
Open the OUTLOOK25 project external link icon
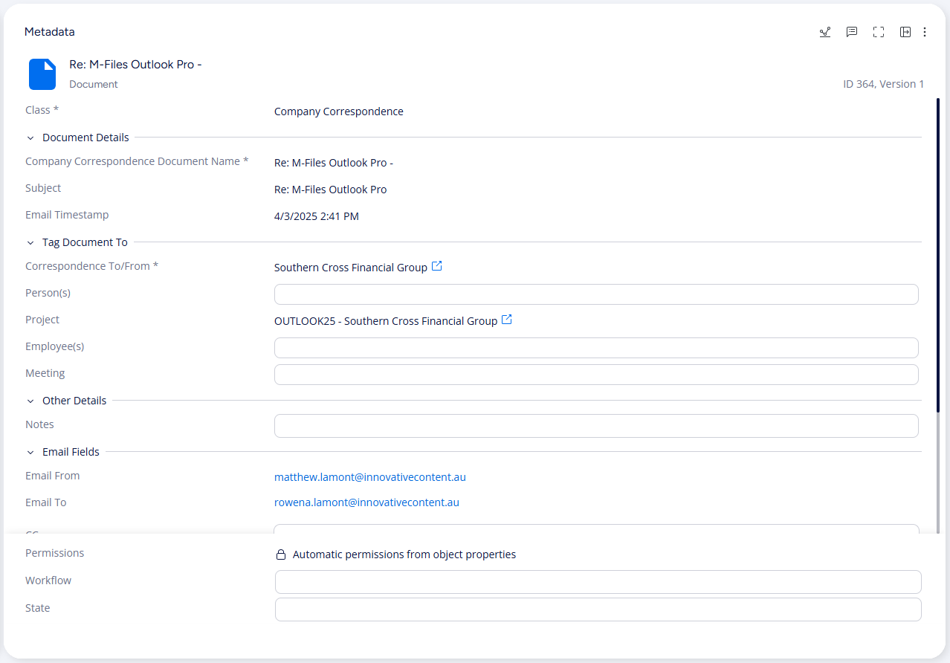coord(507,320)
